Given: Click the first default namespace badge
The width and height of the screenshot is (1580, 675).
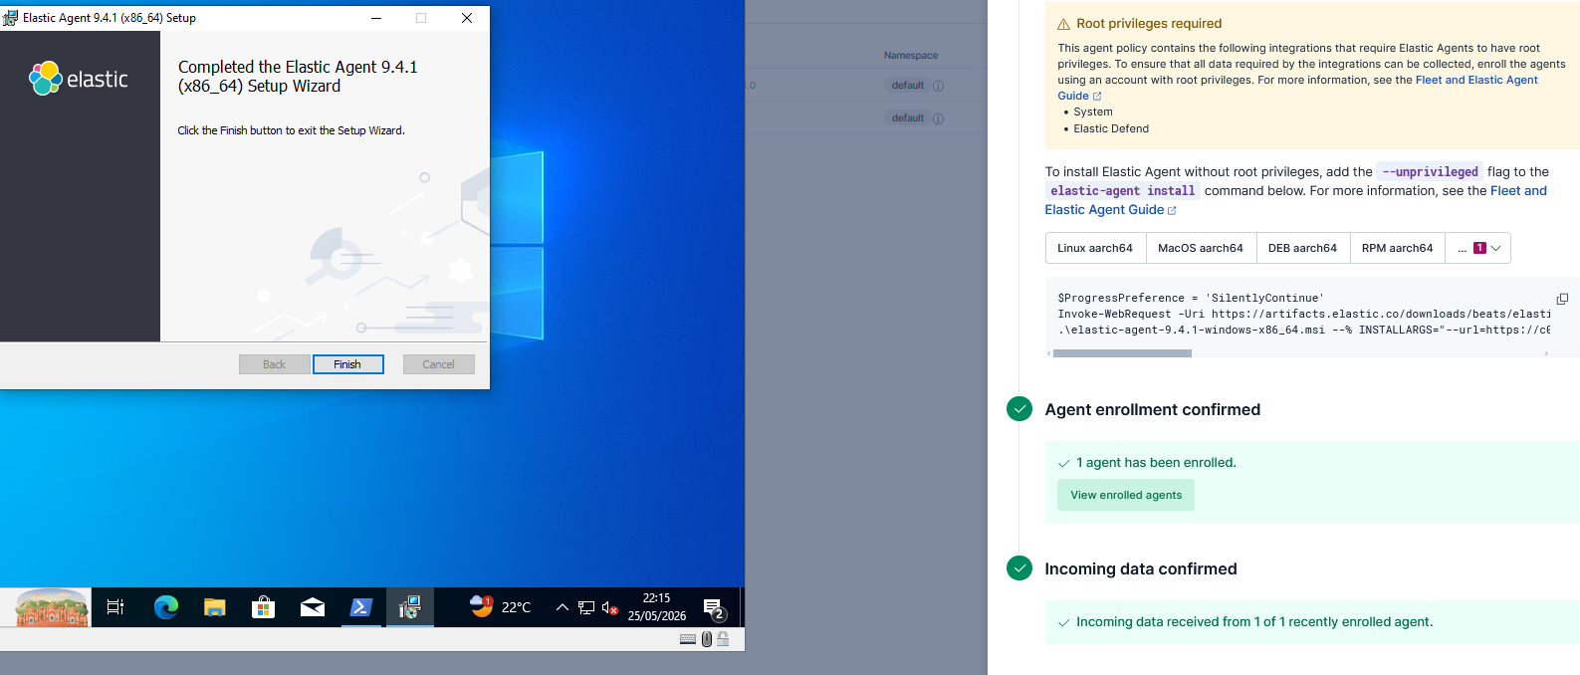Looking at the screenshot, I should pos(907,86).
